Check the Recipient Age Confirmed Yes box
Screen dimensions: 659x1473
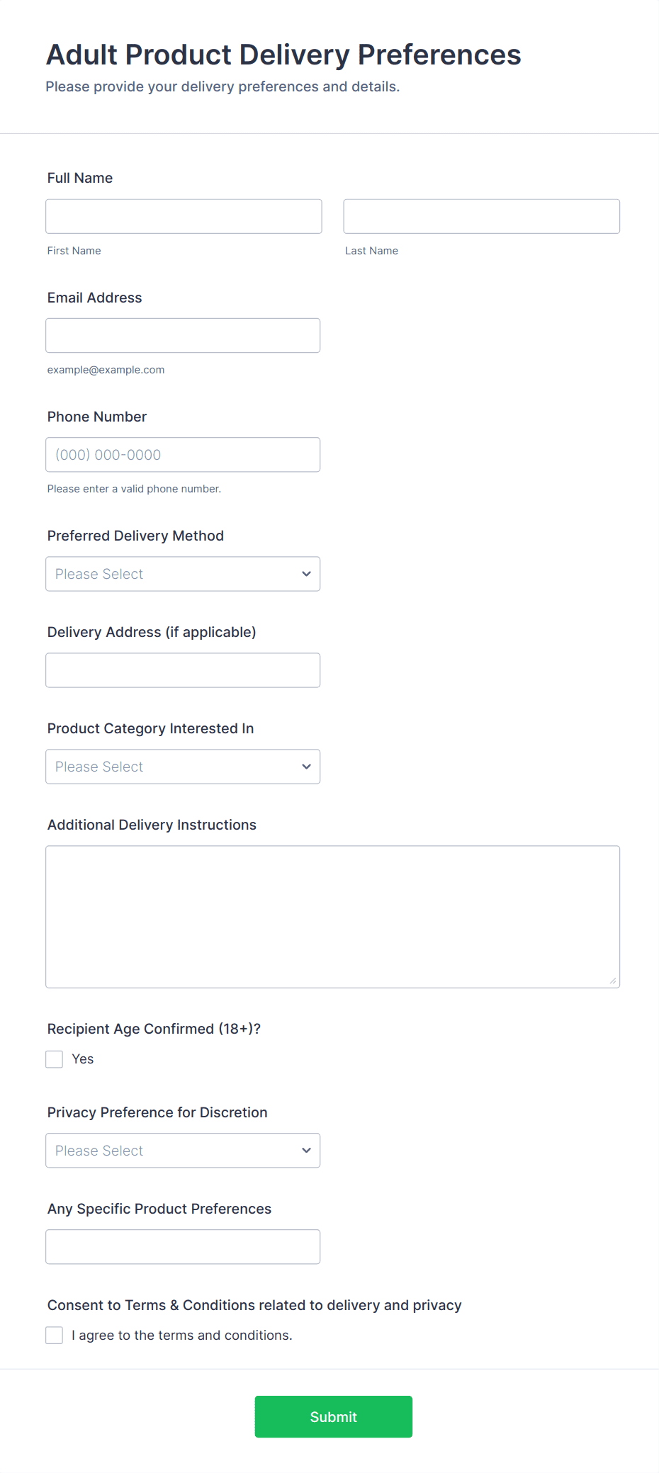[x=55, y=1059]
